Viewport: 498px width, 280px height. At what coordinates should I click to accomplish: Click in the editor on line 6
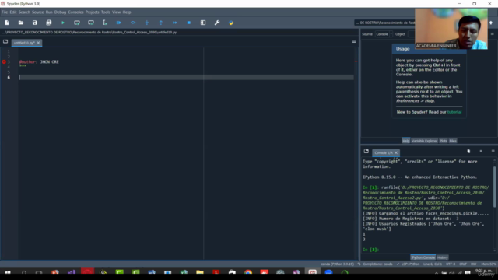tap(186, 78)
